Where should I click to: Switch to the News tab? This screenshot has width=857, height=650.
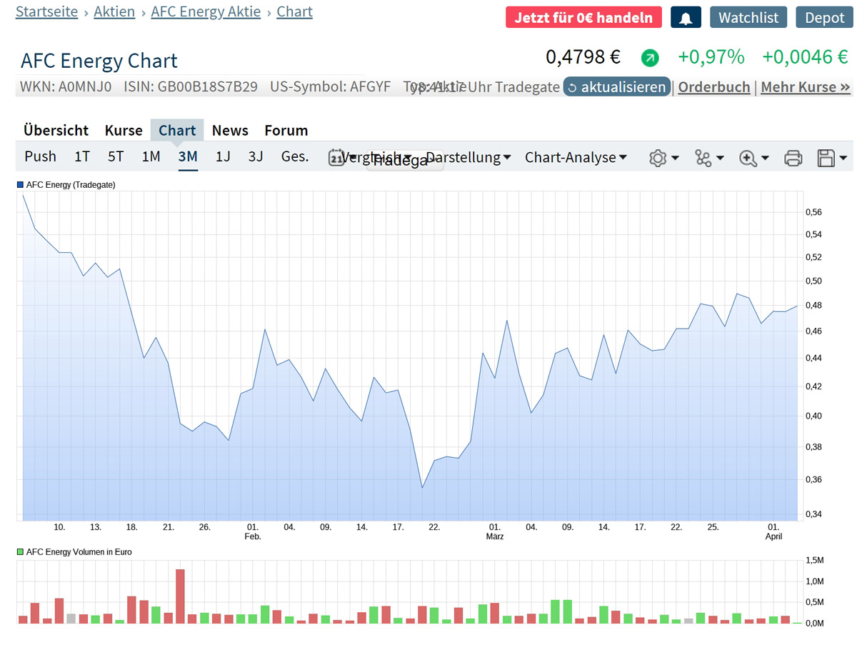point(230,130)
